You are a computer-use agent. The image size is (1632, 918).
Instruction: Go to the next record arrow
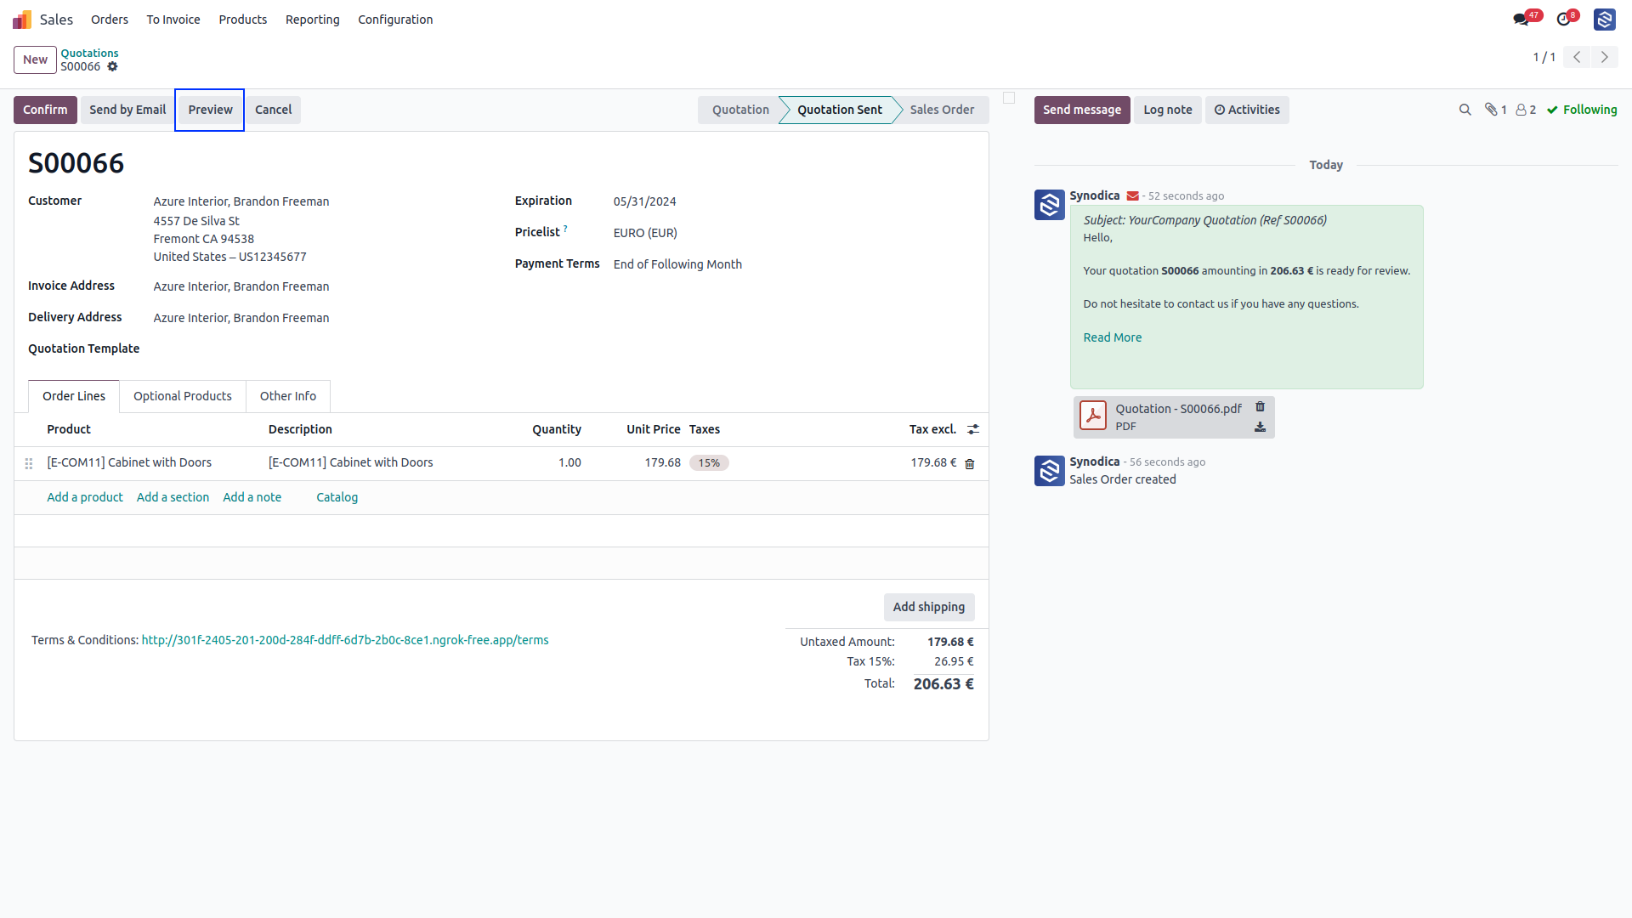click(1605, 57)
